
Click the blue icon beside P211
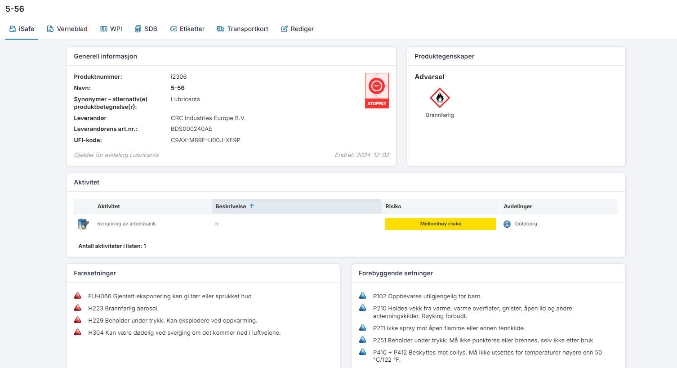click(x=363, y=328)
